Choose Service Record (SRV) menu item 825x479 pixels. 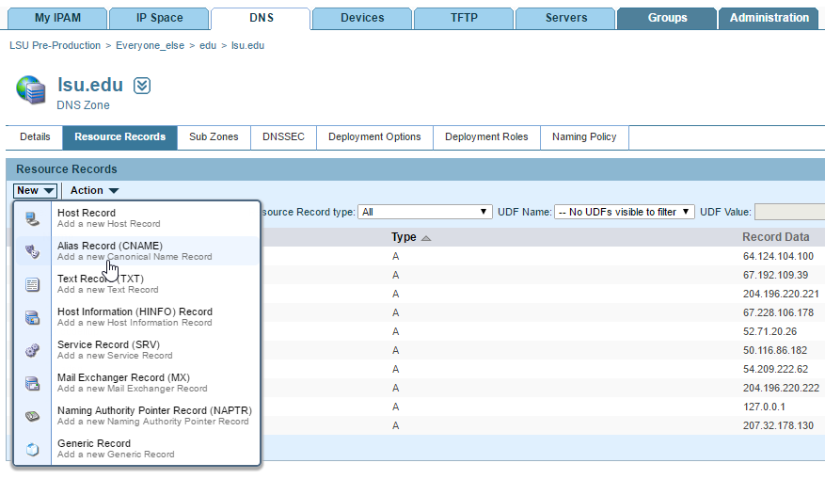(136, 349)
